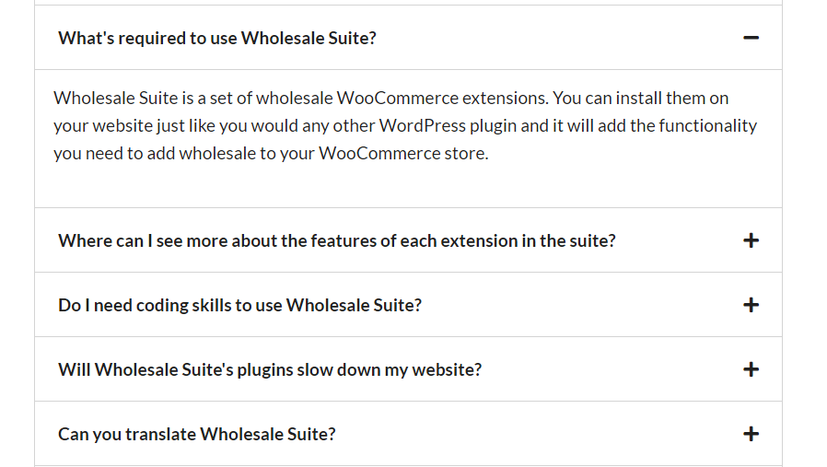Click the words "WooCommerce store" in the answer
Viewport: 827px width, 467px height.
401,153
